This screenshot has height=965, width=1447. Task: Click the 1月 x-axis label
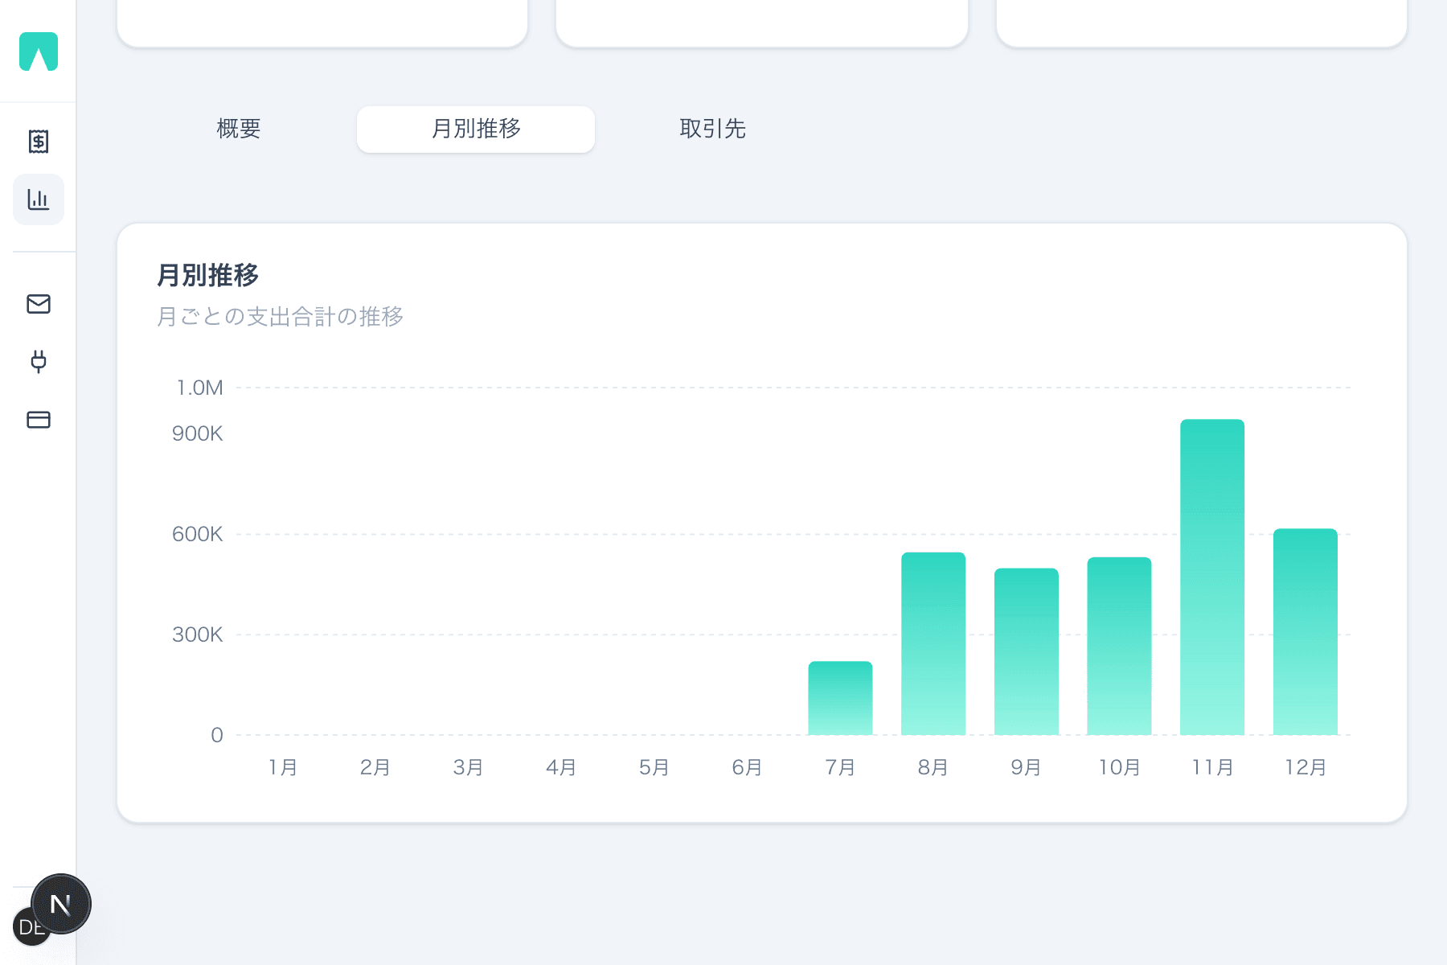pos(282,767)
